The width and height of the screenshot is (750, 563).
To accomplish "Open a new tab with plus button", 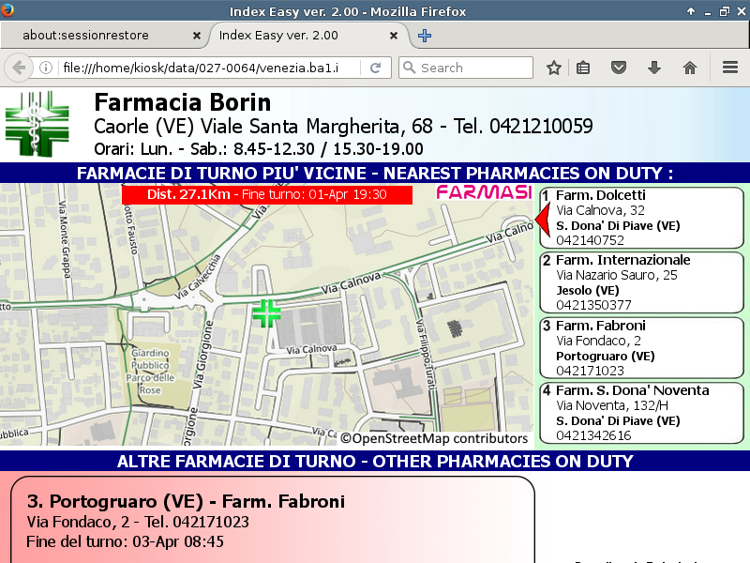I will point(425,36).
